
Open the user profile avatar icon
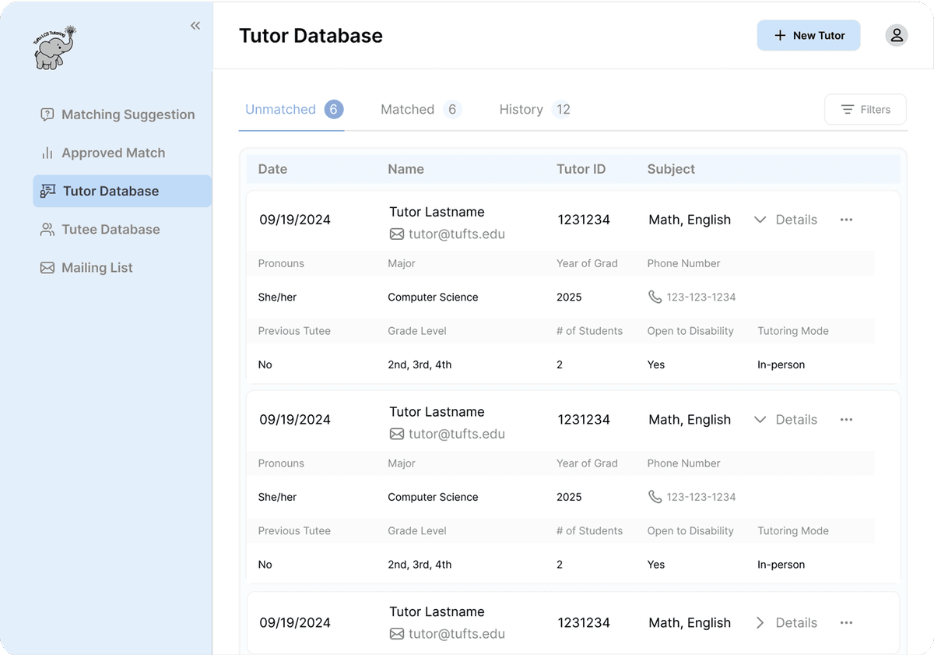coord(897,35)
